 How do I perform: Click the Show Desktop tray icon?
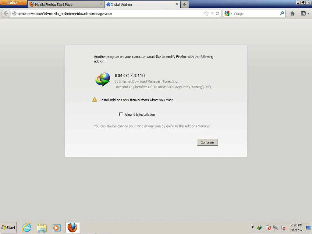tap(308, 227)
